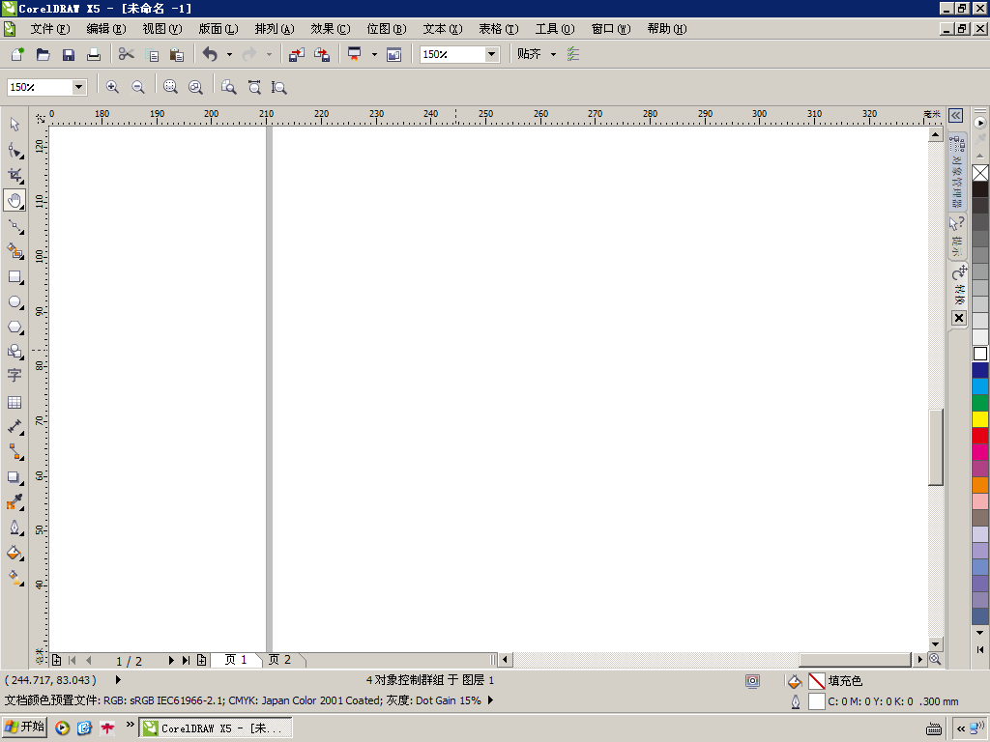The width and height of the screenshot is (990, 742).
Task: Open the 位图 menu
Action: [387, 29]
